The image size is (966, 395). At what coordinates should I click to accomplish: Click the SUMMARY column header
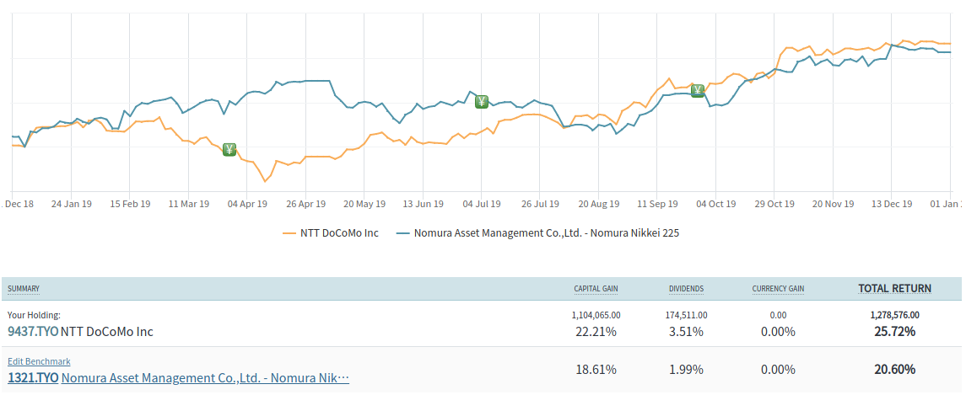click(24, 289)
